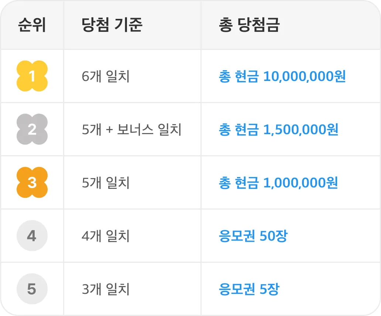Open the 총 현금 10,000,000원 prize link
381x316 pixels.
tap(282, 76)
